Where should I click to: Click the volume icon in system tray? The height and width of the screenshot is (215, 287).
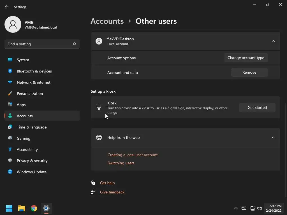point(260,208)
